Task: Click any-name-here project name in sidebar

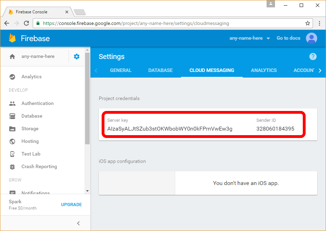Action: click(x=38, y=57)
